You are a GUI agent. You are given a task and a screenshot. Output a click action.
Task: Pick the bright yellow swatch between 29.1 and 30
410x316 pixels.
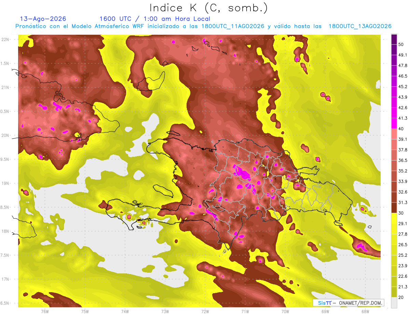tap(394, 218)
